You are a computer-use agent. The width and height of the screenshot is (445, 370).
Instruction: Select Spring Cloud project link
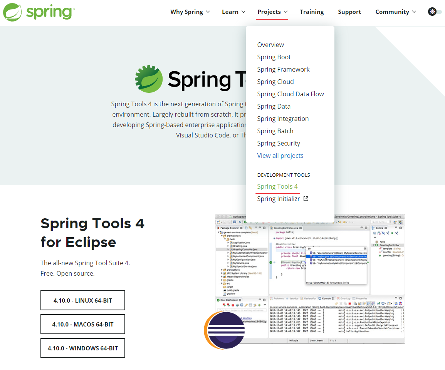point(275,82)
